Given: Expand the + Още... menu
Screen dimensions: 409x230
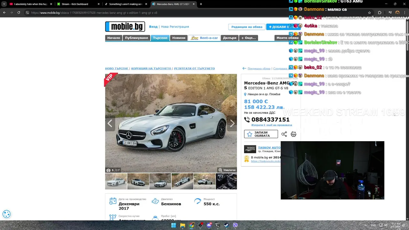Looking at the screenshot, I should 248,38.
